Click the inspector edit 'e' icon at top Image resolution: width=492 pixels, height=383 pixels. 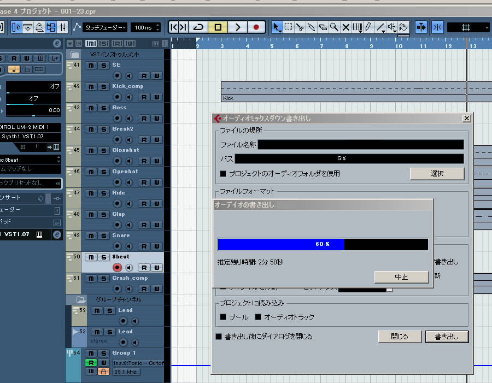coord(57,43)
